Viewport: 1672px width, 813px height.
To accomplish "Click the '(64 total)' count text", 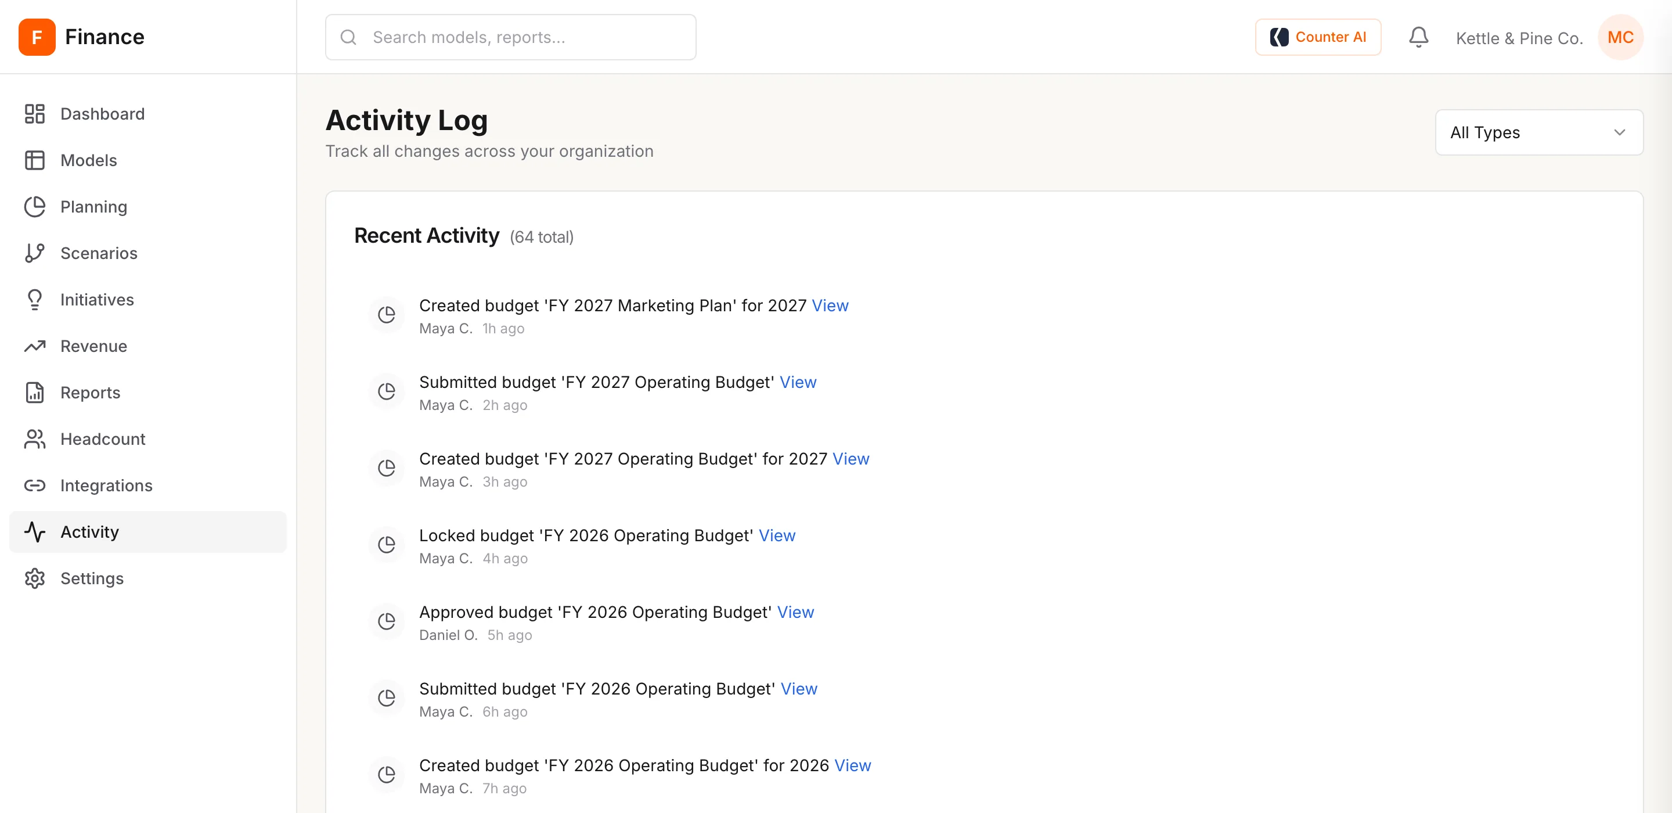I will tap(541, 237).
